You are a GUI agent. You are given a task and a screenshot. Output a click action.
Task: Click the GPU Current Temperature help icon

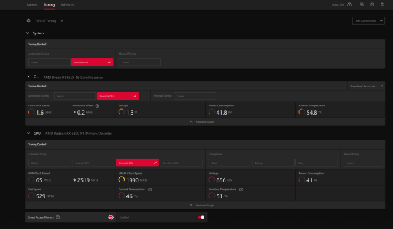(x=150, y=190)
